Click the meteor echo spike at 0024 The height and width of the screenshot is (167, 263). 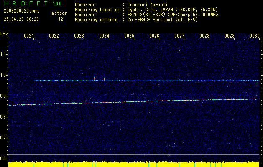tap(105, 80)
